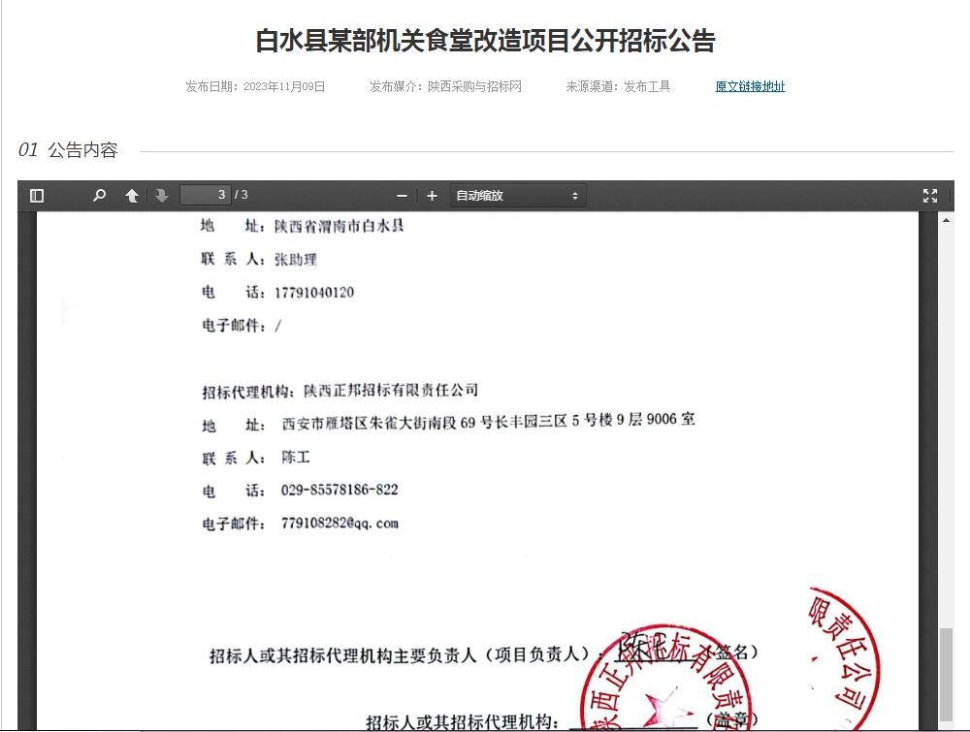Image resolution: width=970 pixels, height=732 pixels.
Task: Click the page number input field
Action: (206, 196)
